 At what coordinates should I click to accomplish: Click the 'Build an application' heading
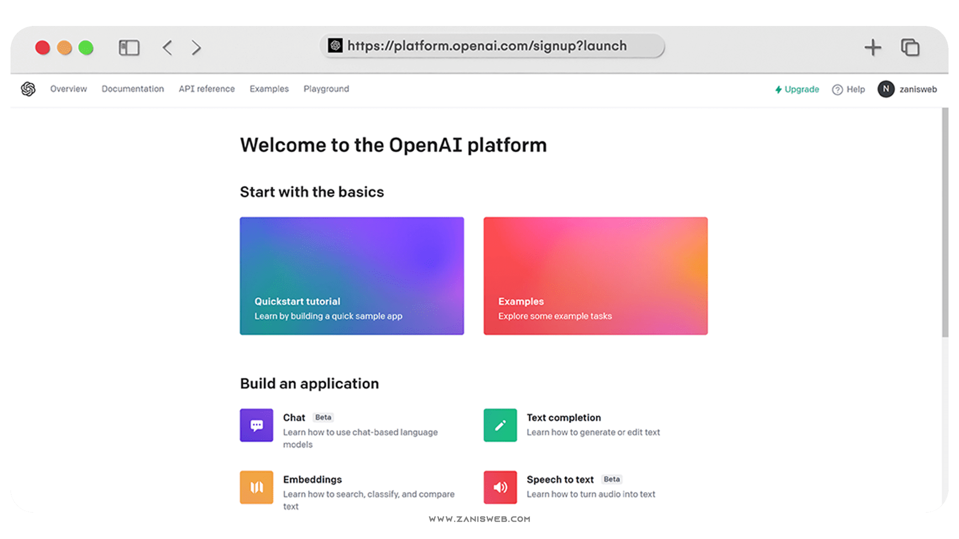tap(310, 383)
